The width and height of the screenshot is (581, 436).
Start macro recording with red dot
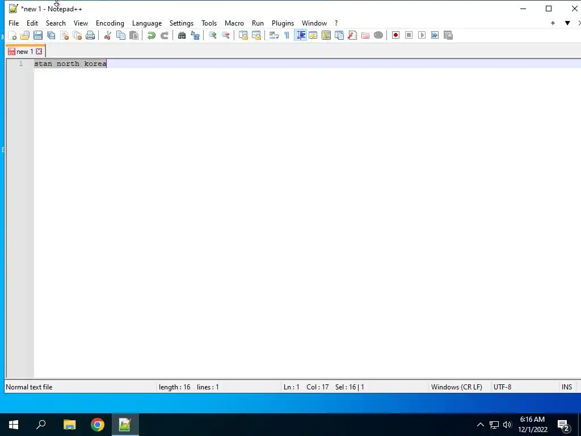pyautogui.click(x=395, y=35)
